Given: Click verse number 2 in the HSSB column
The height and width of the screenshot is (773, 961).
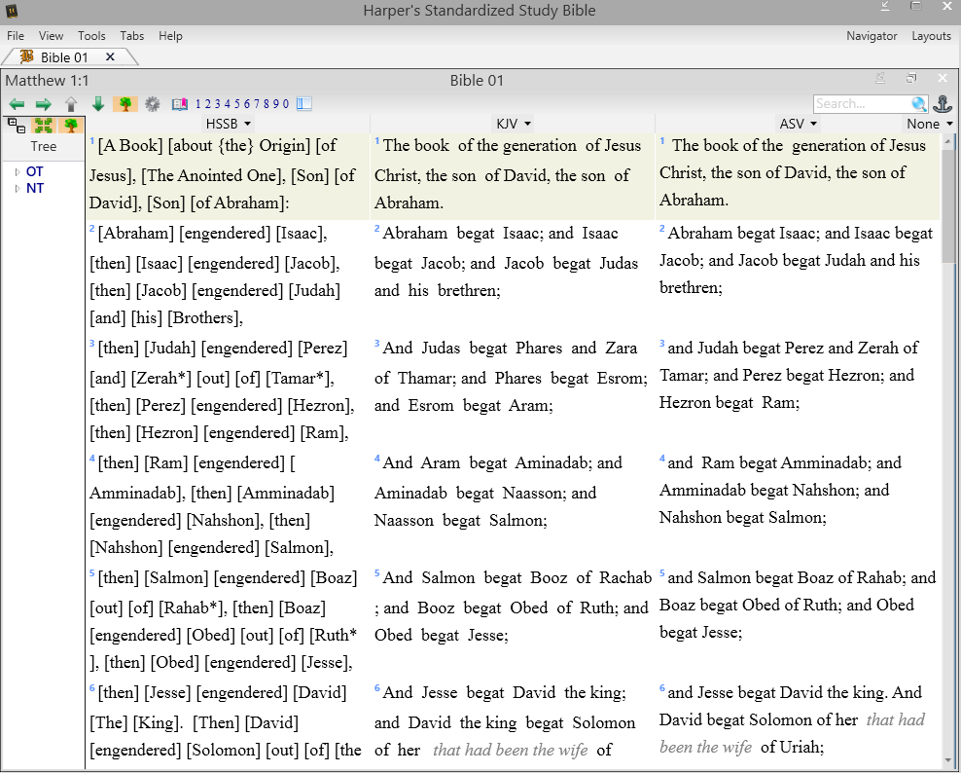Looking at the screenshot, I should pos(92,229).
